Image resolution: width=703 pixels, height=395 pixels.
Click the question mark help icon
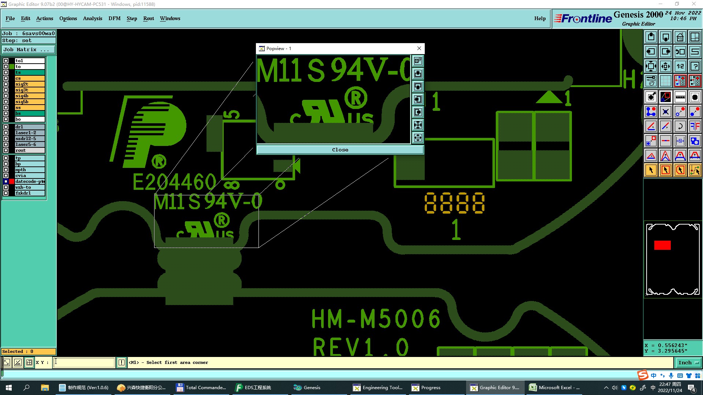coord(695,66)
